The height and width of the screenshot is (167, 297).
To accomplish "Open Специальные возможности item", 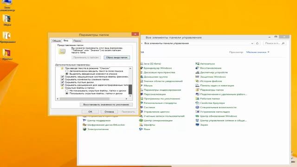I will (216, 107).
